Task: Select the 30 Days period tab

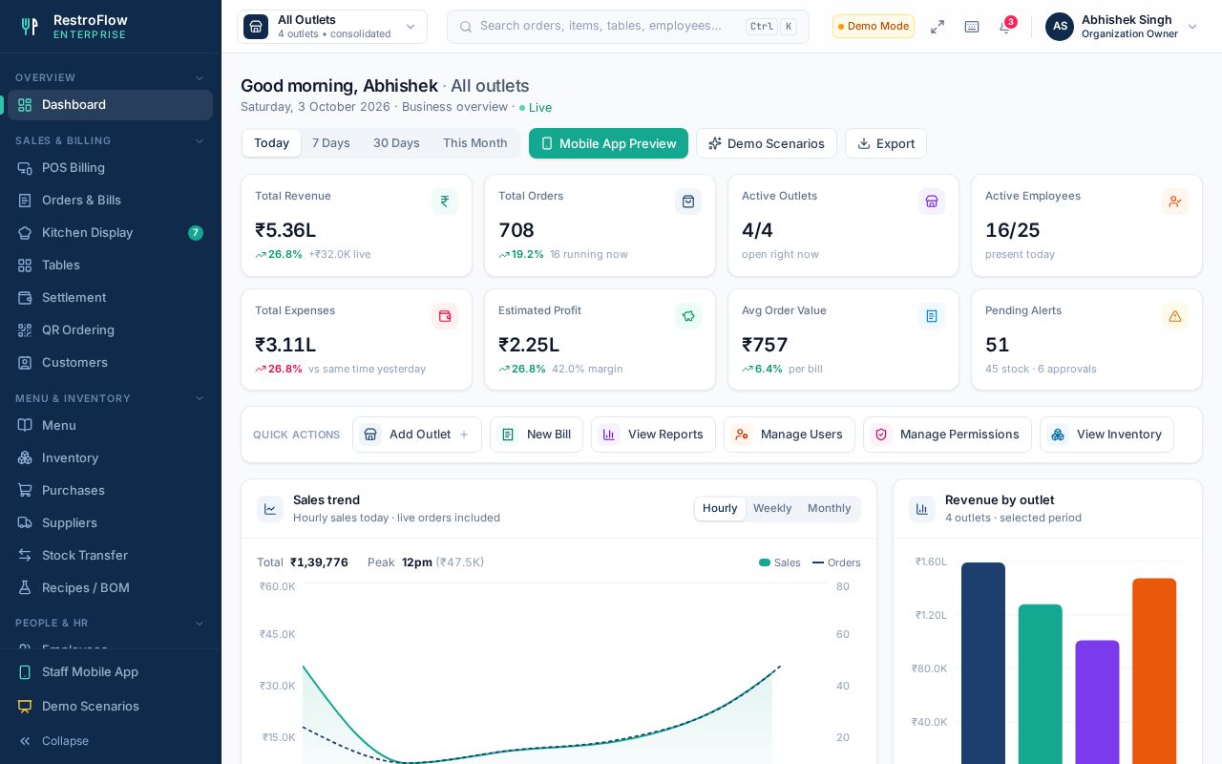Action: [x=396, y=143]
